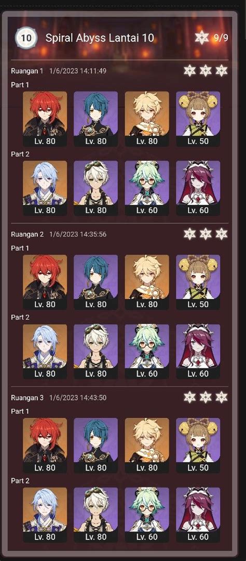246x561 pixels.
Task: Click the middle star of Ruangan 3
Action: click(x=206, y=397)
